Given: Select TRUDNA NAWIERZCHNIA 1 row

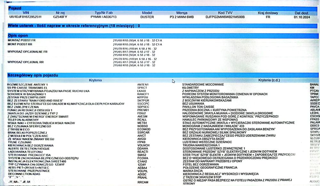Looking at the screenshot, I should (x=201, y=145).
